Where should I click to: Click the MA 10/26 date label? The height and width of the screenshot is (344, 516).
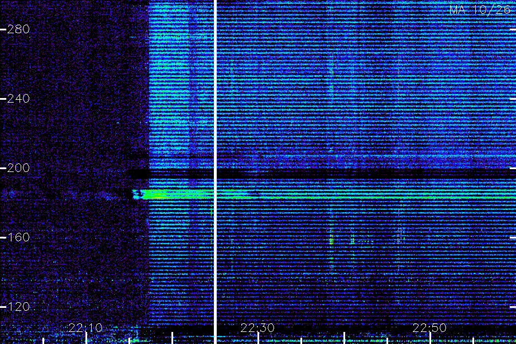480,10
